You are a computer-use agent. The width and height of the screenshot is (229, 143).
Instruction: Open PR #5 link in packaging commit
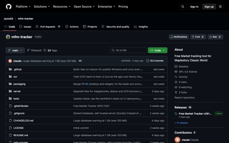87,84
